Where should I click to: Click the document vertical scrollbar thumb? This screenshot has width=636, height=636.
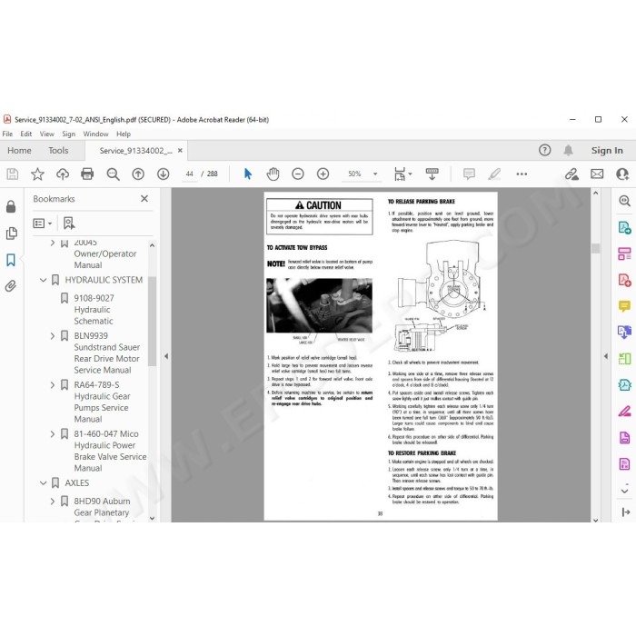click(595, 248)
